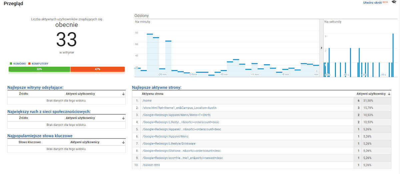The width and height of the screenshot is (400, 174).
Task: Click the Aktywna strona column header
Action: click(x=153, y=94)
